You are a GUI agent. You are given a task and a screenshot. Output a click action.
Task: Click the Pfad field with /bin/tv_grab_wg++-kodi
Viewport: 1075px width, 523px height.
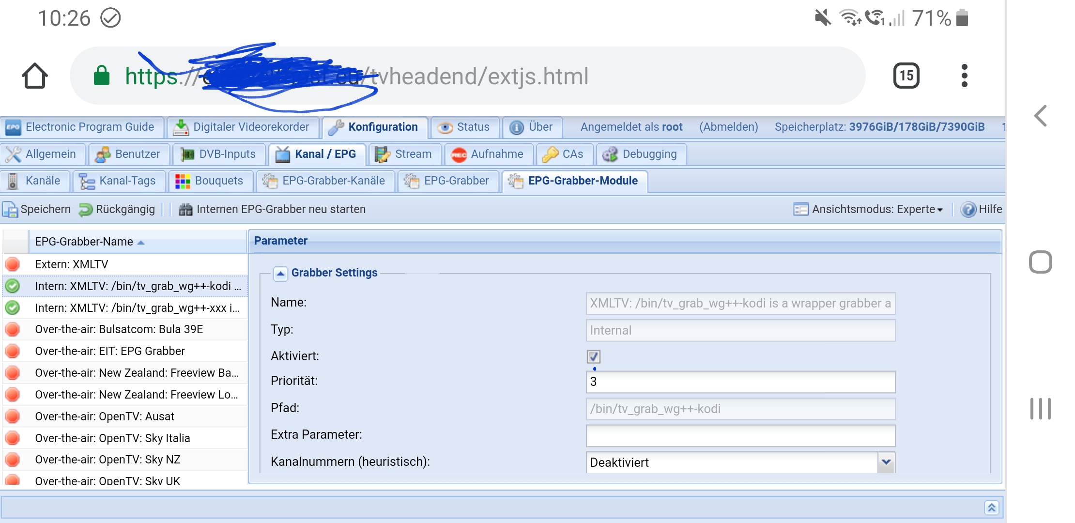pos(740,409)
